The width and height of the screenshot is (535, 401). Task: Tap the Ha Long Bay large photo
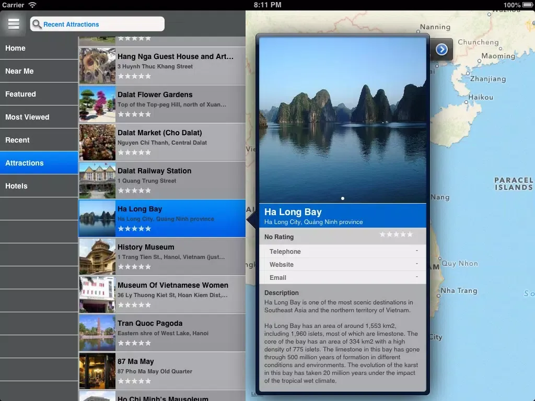[x=343, y=120]
